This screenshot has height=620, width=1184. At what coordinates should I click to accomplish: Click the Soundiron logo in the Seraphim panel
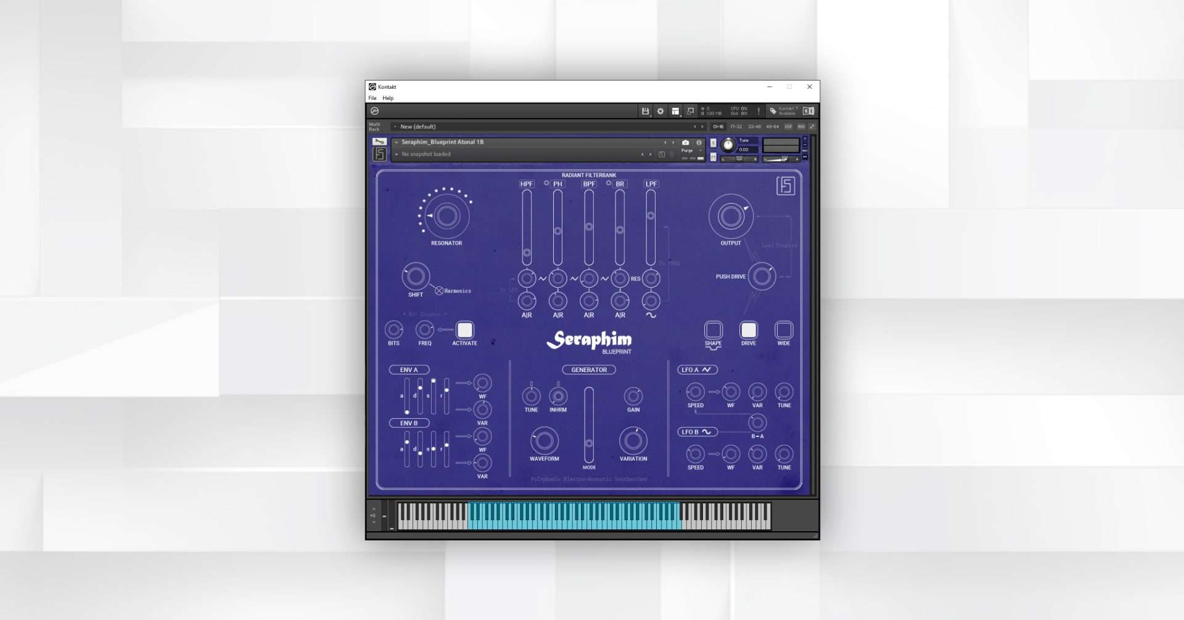[x=785, y=186]
